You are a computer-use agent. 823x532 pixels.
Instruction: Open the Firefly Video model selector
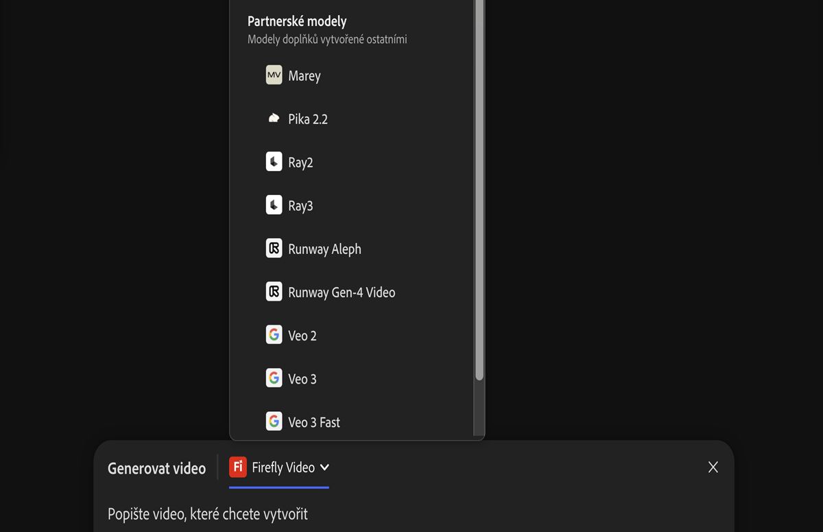tap(283, 467)
